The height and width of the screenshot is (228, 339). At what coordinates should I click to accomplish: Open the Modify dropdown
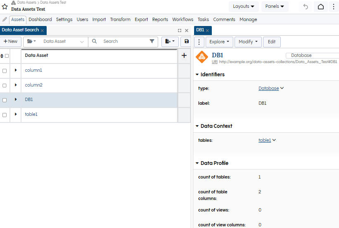click(x=248, y=42)
